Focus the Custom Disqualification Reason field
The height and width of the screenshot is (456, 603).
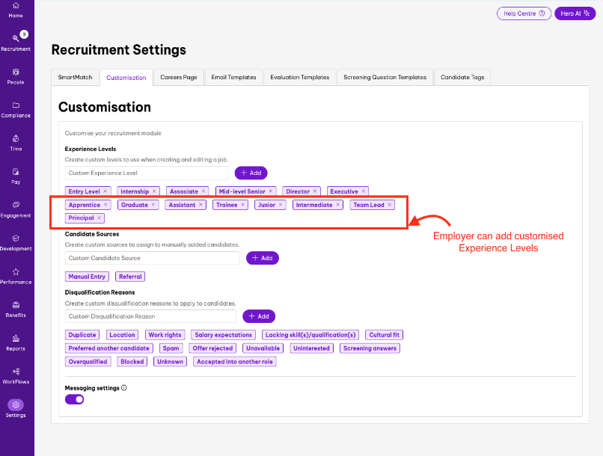(x=150, y=316)
